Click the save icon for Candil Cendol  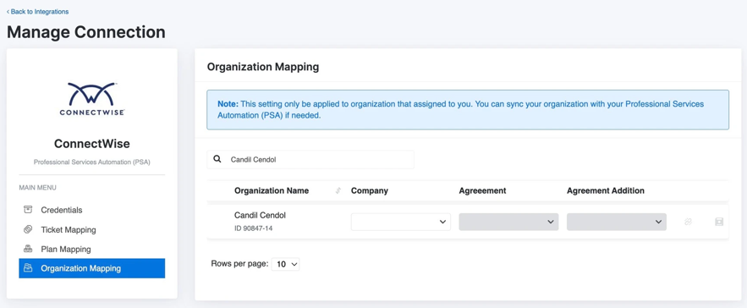719,222
